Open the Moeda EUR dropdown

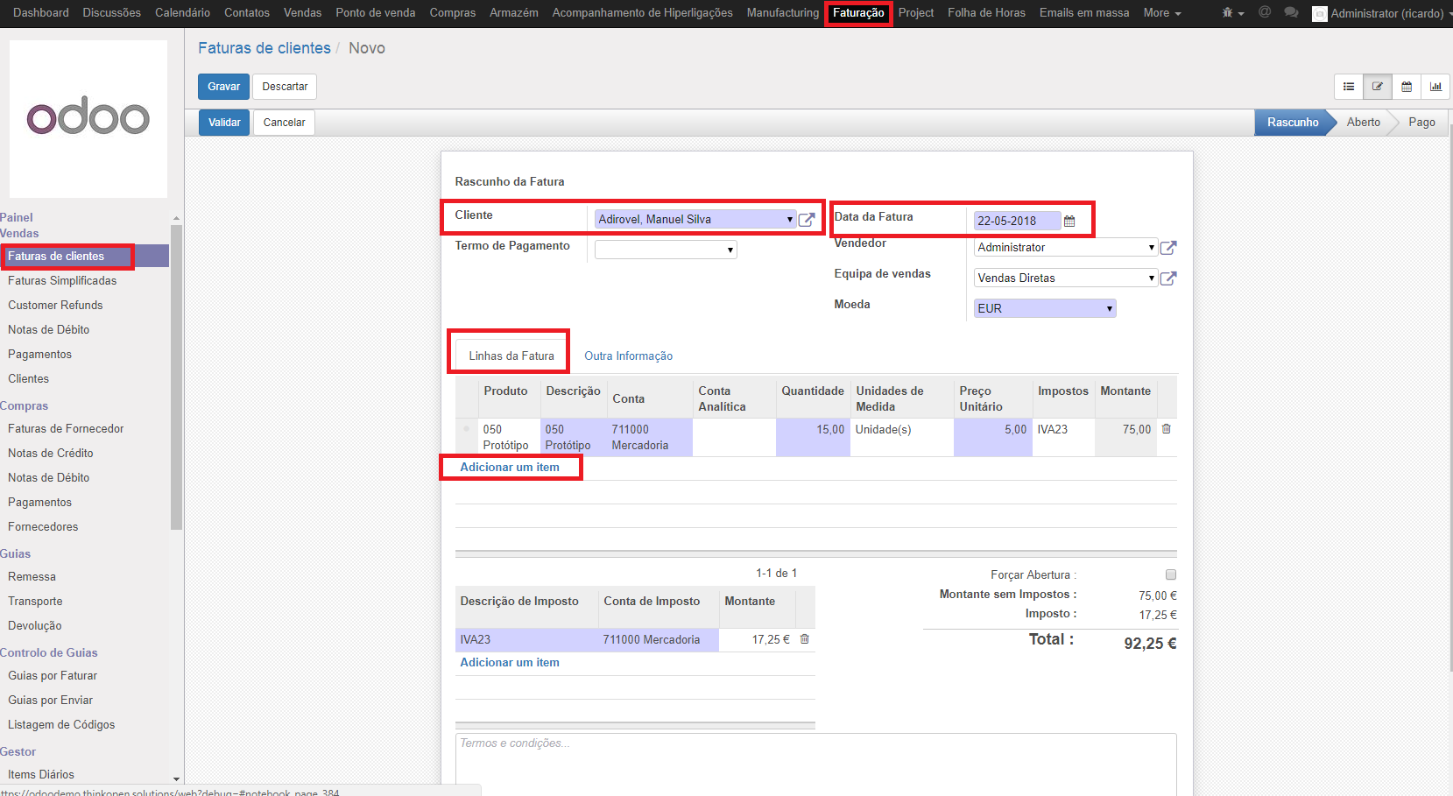[1045, 308]
